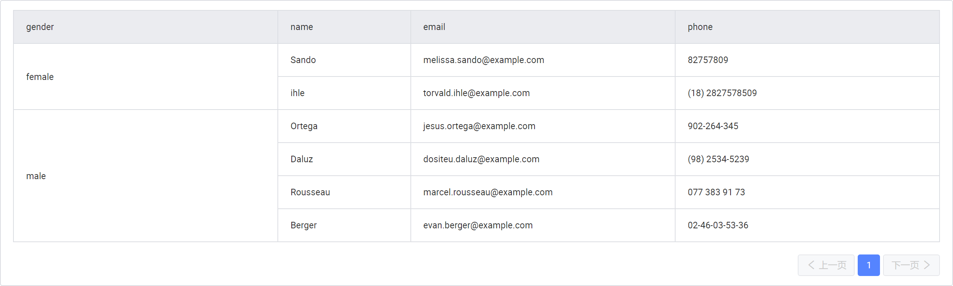Click the phone column header

pos(700,27)
